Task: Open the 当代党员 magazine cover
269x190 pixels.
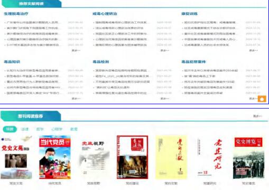Action: tap(55, 157)
